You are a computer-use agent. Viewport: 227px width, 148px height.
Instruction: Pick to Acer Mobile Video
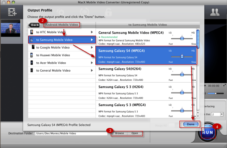point(62,63)
